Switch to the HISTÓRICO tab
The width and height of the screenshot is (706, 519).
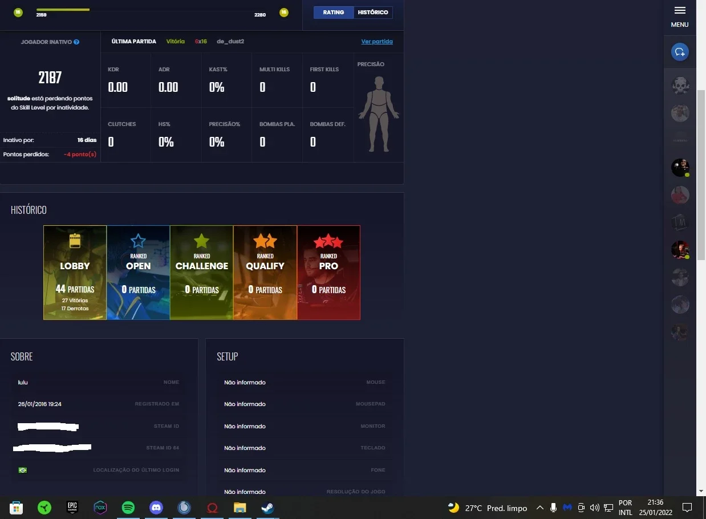[x=373, y=12]
